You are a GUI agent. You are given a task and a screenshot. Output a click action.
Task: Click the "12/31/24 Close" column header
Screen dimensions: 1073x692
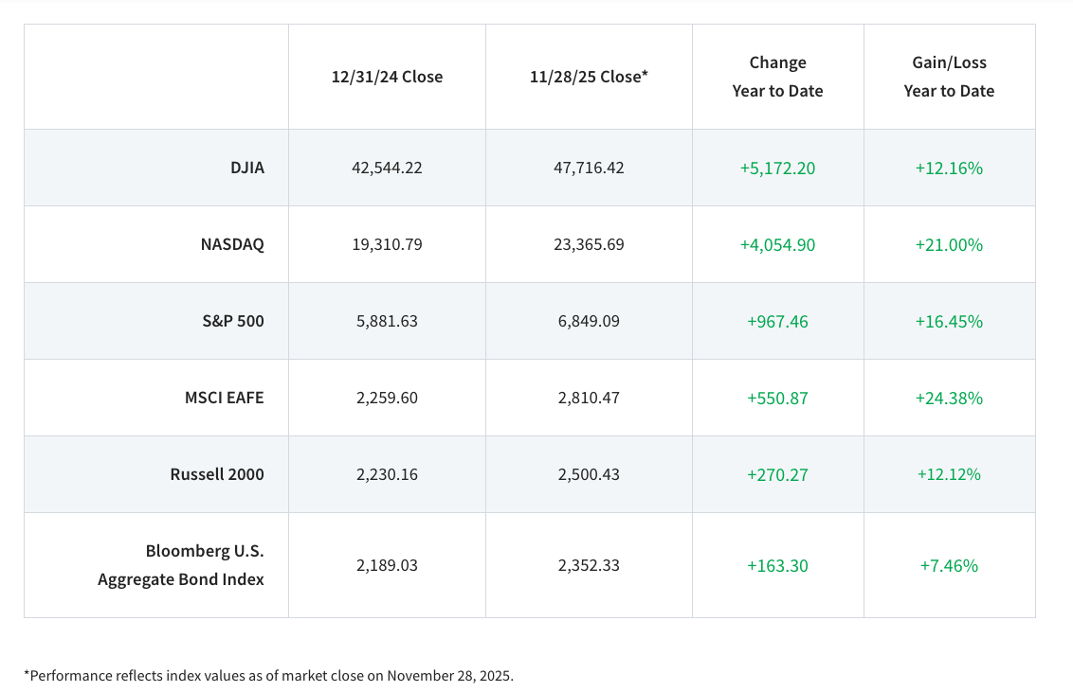click(x=387, y=77)
